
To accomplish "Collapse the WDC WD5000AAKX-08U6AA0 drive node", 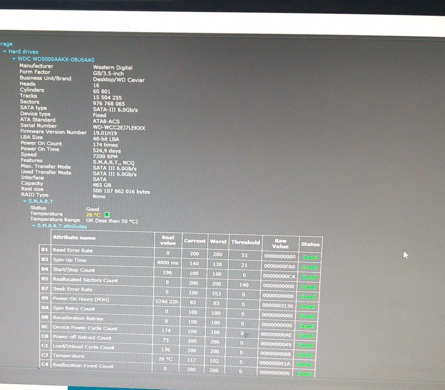I will coord(14,59).
